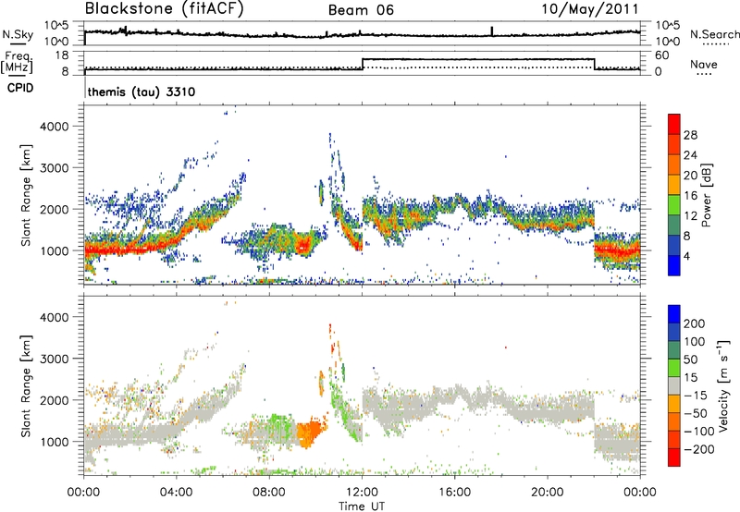Click the 'Nave' label
740x512 pixels.
704,65
